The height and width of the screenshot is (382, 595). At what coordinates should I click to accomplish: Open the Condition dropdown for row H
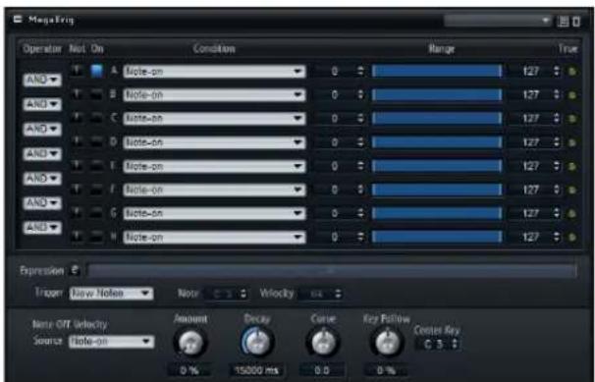point(214,238)
